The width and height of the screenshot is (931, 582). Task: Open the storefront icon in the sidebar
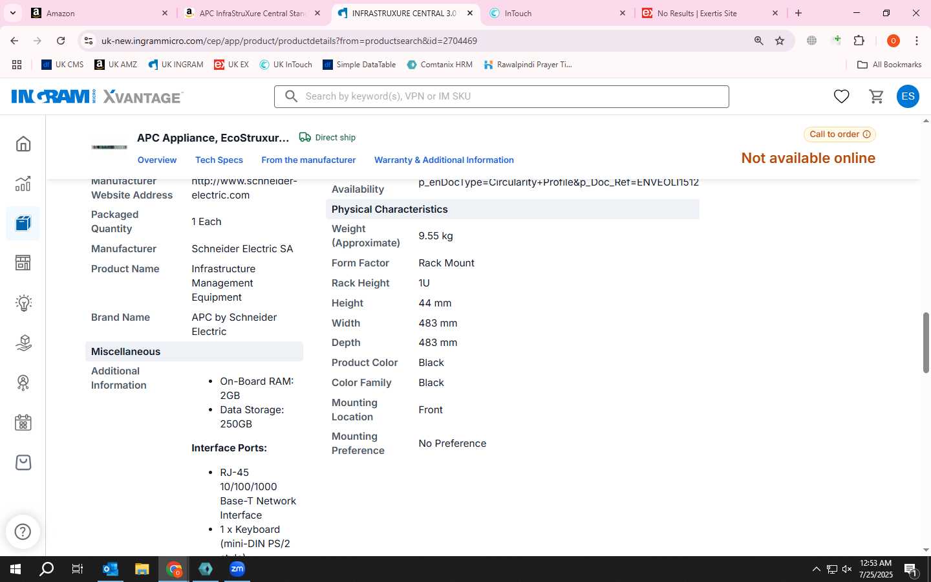pos(23,263)
